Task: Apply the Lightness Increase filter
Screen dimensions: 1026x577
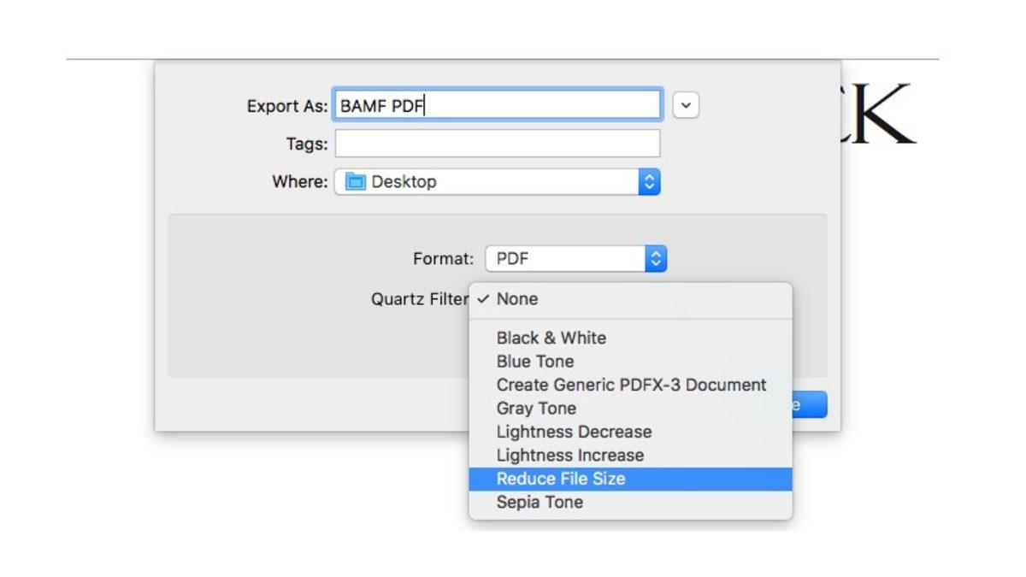Action: pos(569,456)
